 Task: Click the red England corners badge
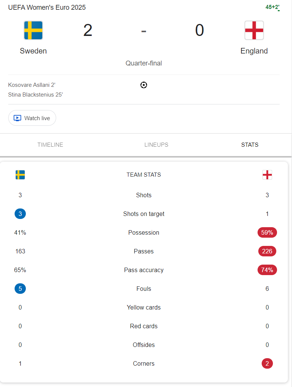click(267, 363)
